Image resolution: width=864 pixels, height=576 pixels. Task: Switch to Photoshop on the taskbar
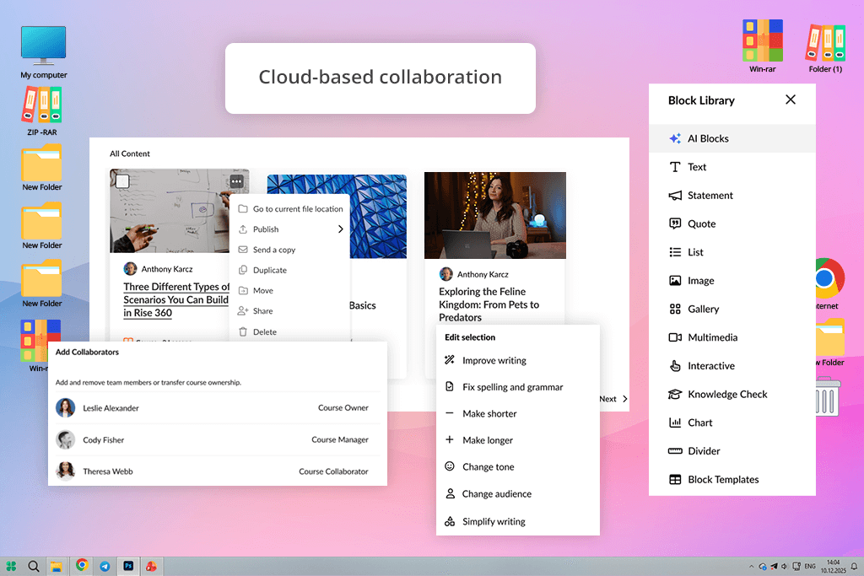(128, 566)
